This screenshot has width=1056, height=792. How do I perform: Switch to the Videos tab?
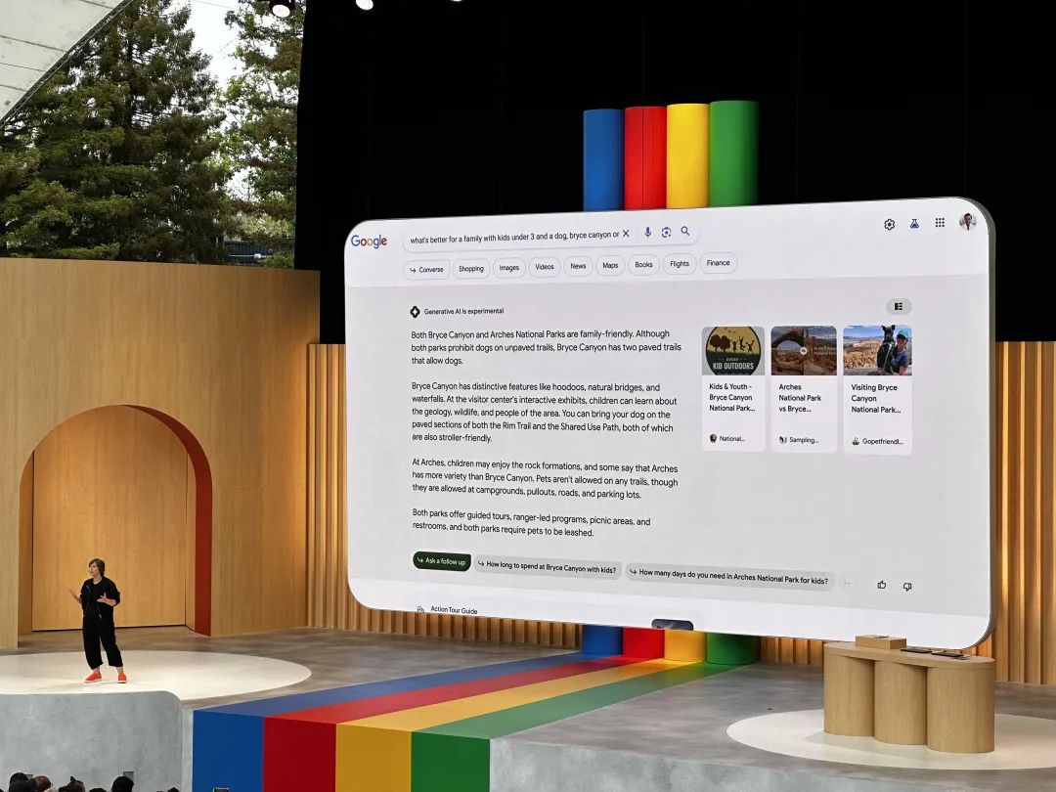[545, 267]
